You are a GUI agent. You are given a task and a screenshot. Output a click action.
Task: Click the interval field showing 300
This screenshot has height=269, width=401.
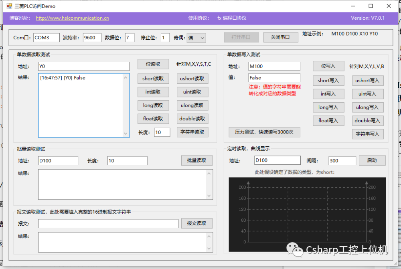(342, 161)
